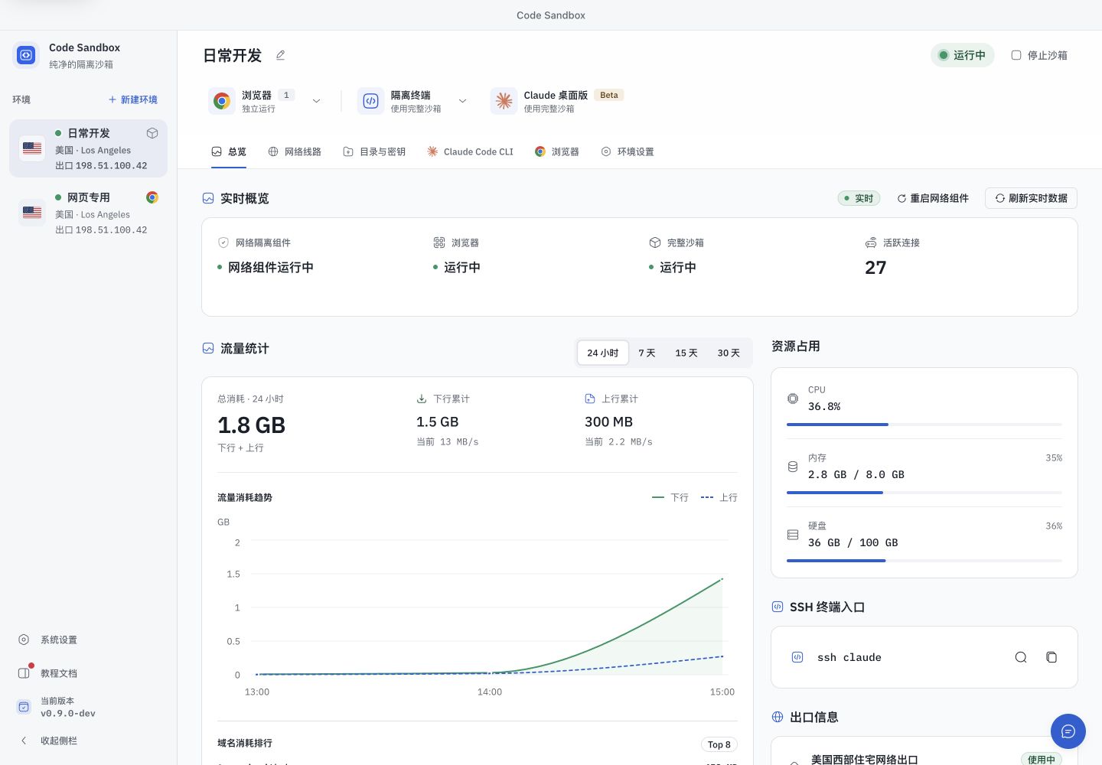Click the CPU chip icon

click(793, 399)
